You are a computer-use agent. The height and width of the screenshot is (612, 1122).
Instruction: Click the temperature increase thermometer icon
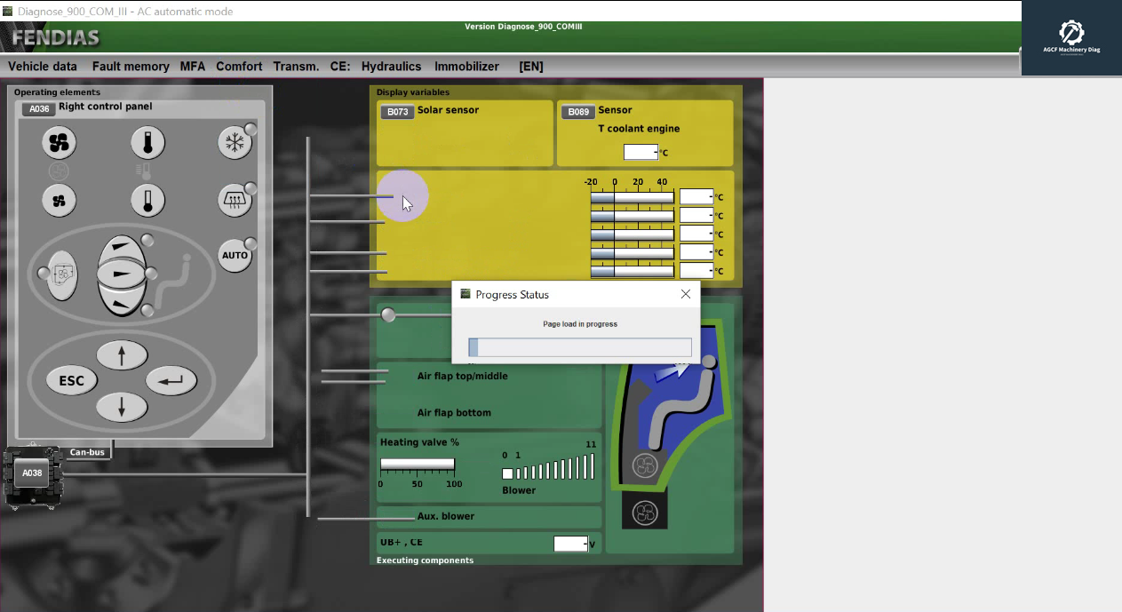147,142
